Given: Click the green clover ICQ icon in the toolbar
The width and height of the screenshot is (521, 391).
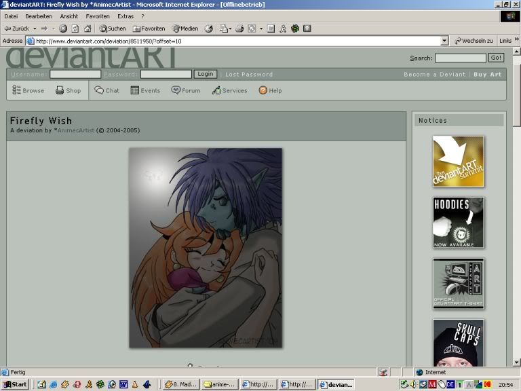Looking at the screenshot, I should click(x=295, y=29).
